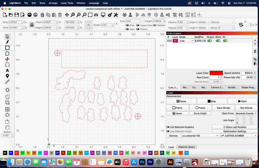Open the Laser Tools menu
259x168 pixels.
coord(67,3)
